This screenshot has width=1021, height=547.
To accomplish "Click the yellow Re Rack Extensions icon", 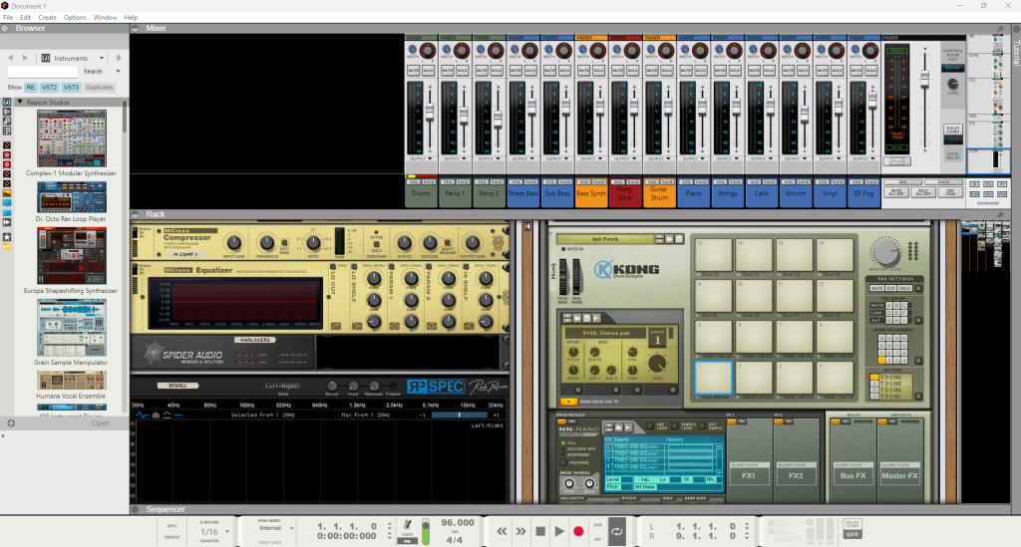I will coord(7,194).
